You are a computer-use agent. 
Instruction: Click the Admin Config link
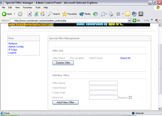(x=16, y=47)
